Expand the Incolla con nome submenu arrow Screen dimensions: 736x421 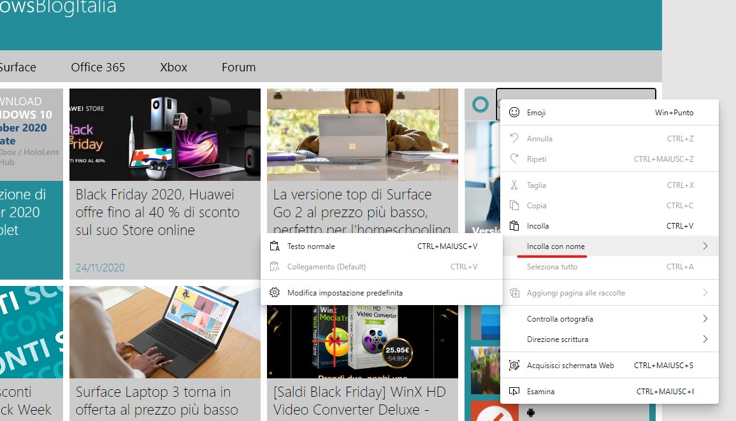[x=705, y=246]
